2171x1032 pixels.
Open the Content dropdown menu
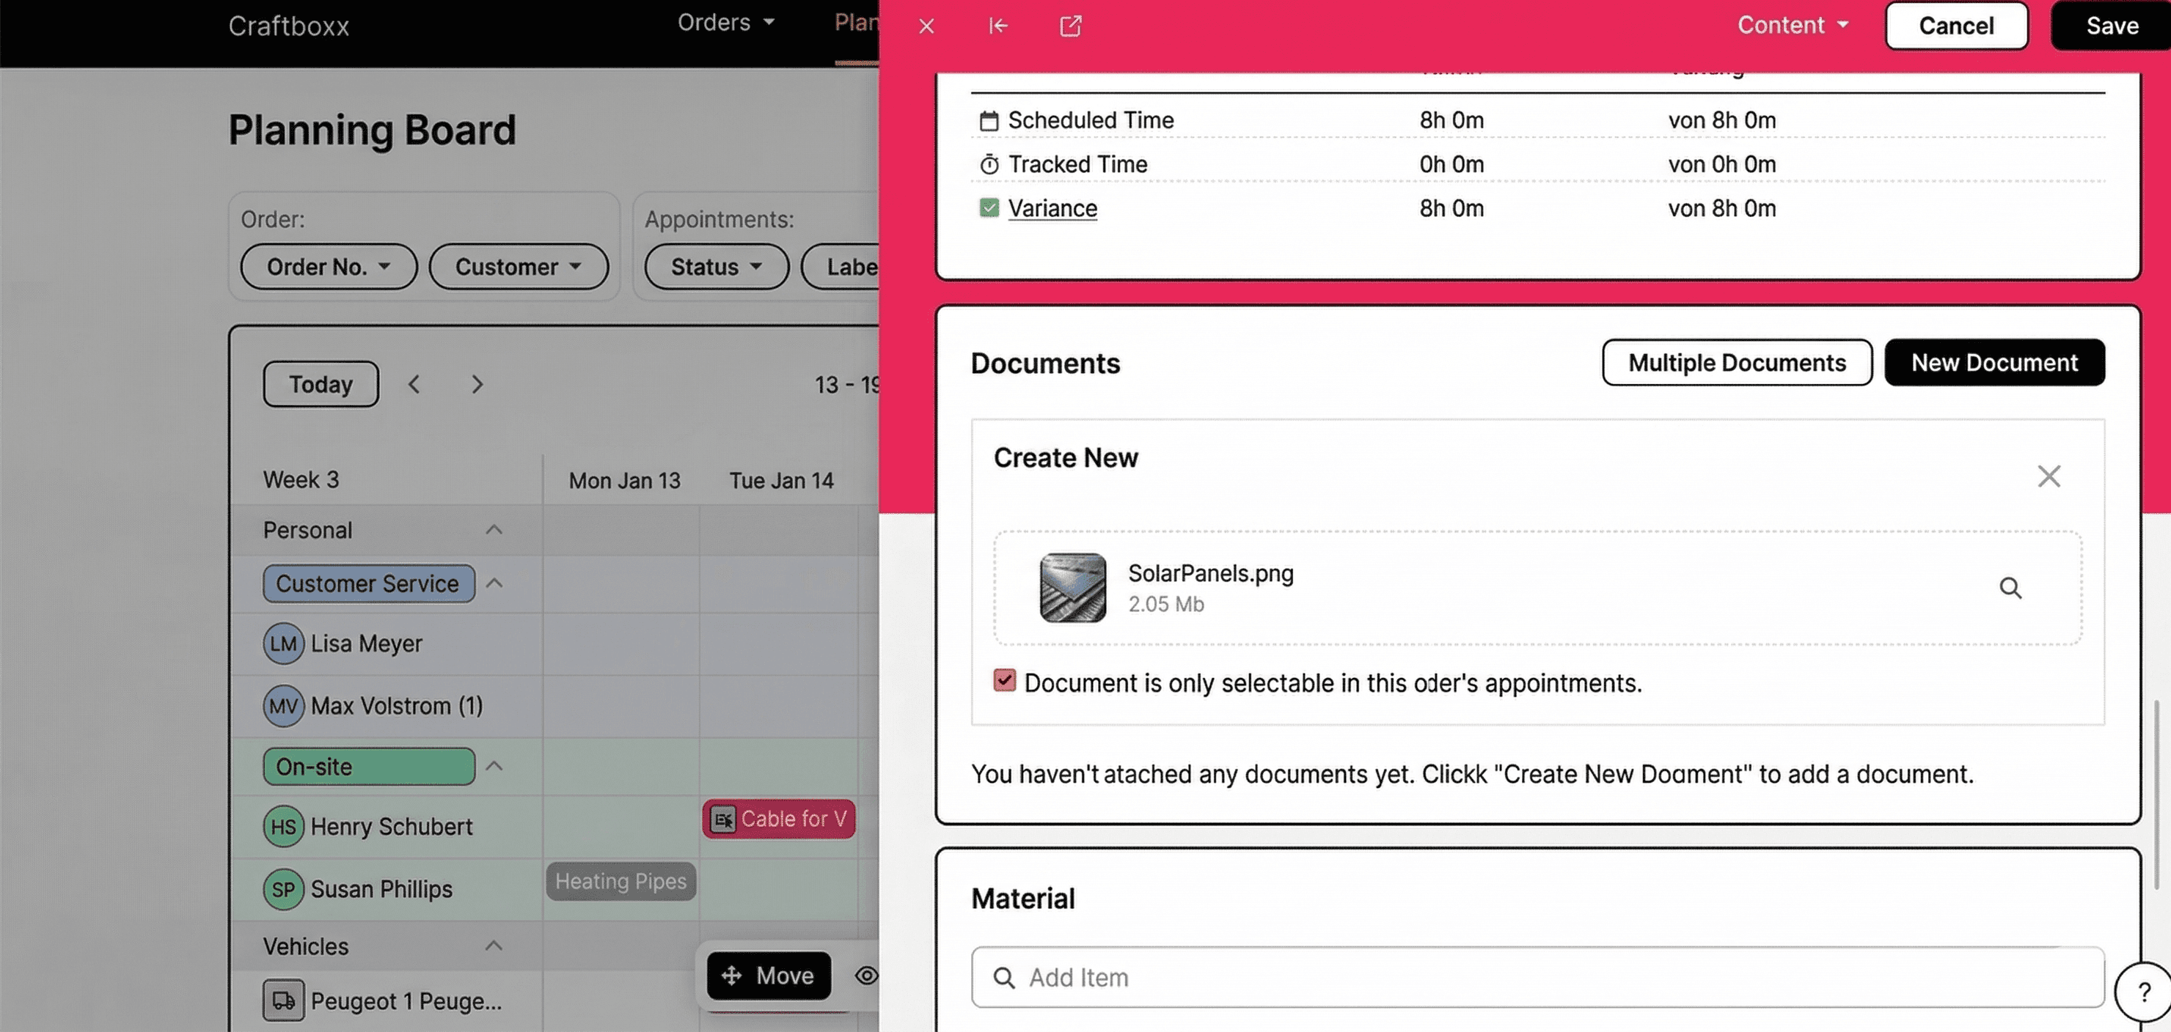[1793, 25]
